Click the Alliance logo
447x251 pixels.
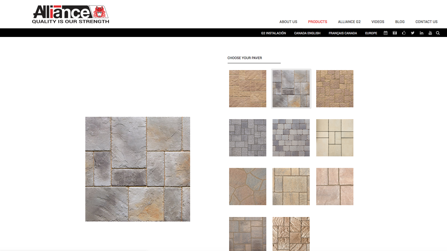(71, 14)
